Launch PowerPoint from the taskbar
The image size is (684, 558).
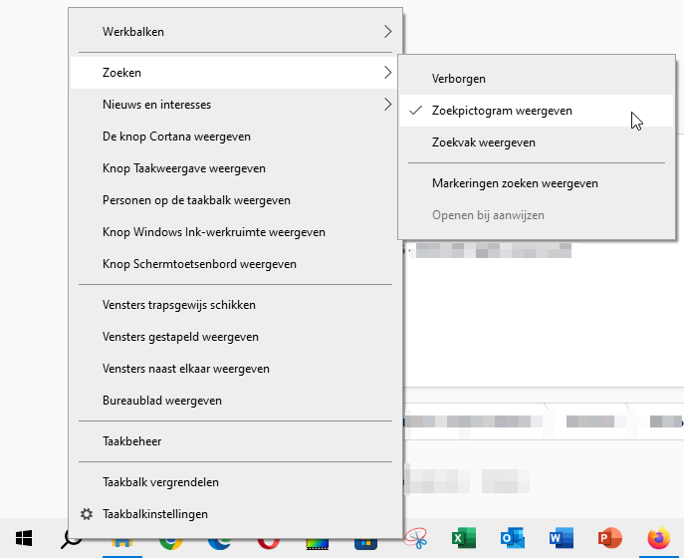[x=609, y=539]
